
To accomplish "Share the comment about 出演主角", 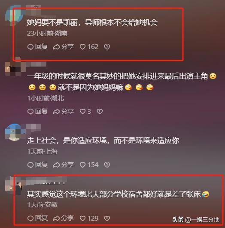I will click(x=64, y=112).
